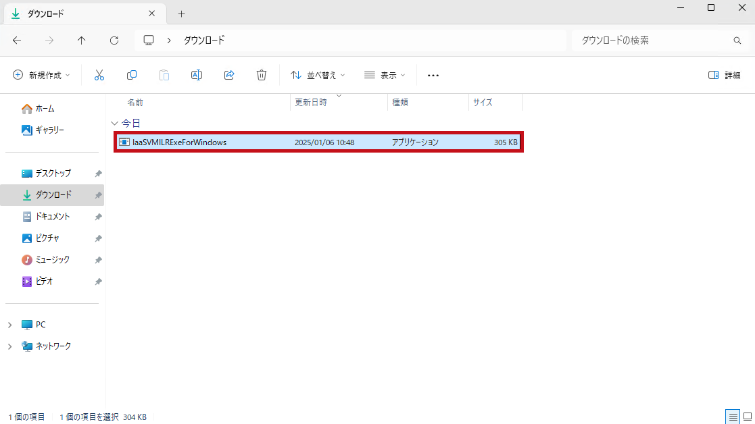755x424 pixels.
Task: Click the Paste clipboard icon
Action: [164, 75]
